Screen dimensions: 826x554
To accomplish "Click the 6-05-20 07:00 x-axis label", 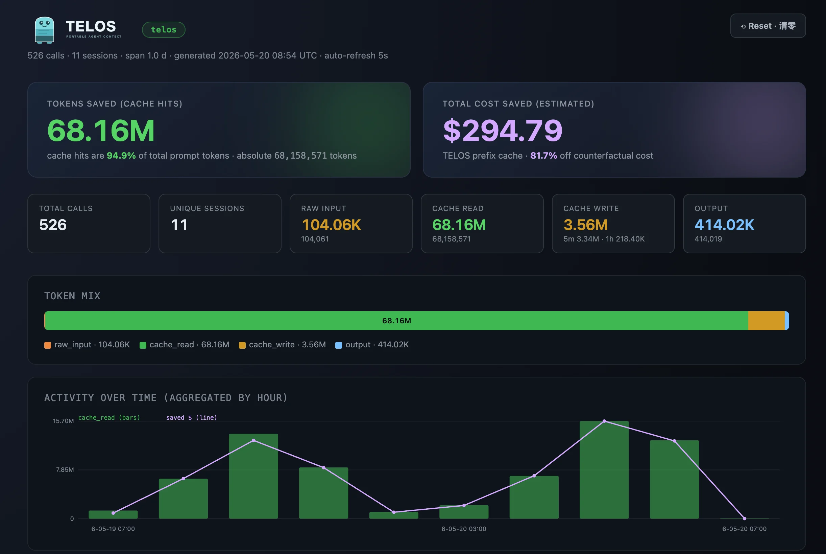I will 745,529.
